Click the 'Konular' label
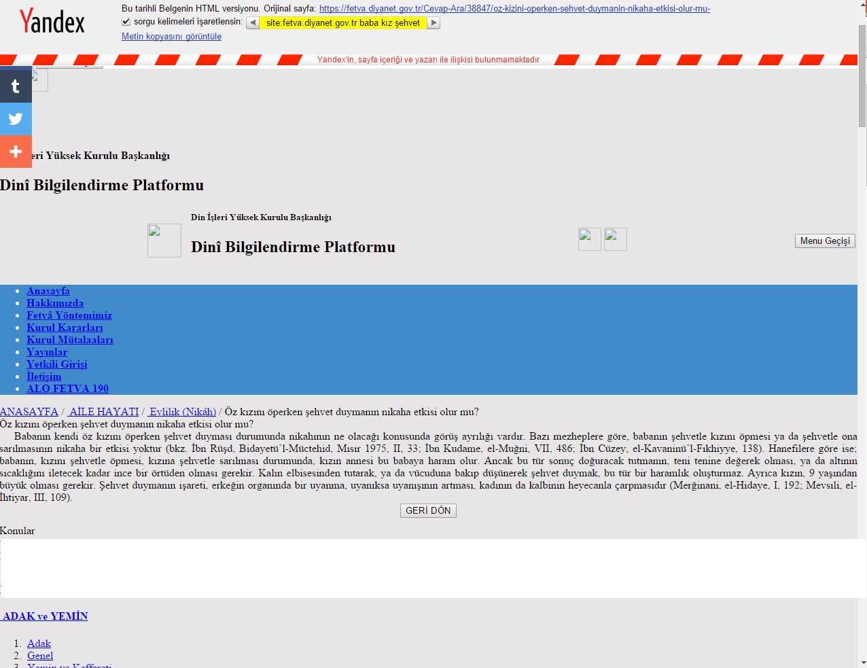This screenshot has width=867, height=668. [x=17, y=531]
